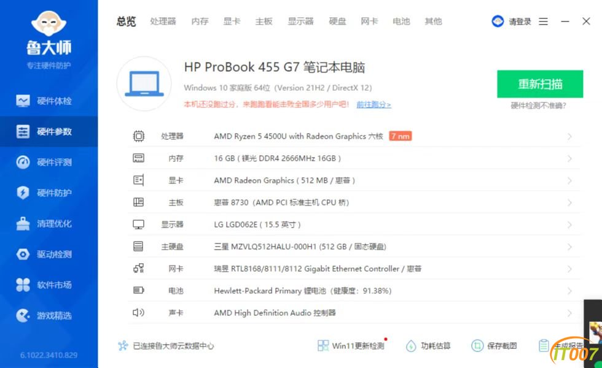Screen dimensions: 602x368
Task: Click the cloud data center status icon
Action: click(x=123, y=346)
